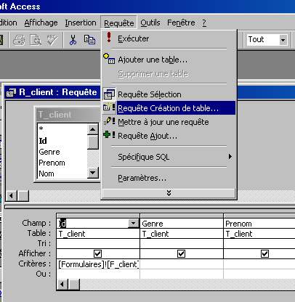Click the Ajouter une table icon
Image resolution: width=295 pixels, height=302 pixels.
click(109, 59)
